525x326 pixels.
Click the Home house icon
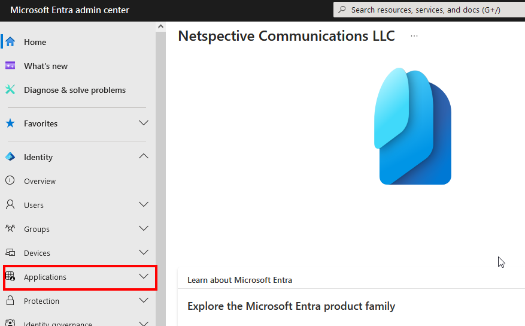(x=10, y=42)
